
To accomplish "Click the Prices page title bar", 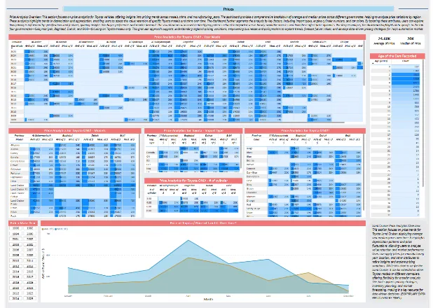I will [228, 9].
